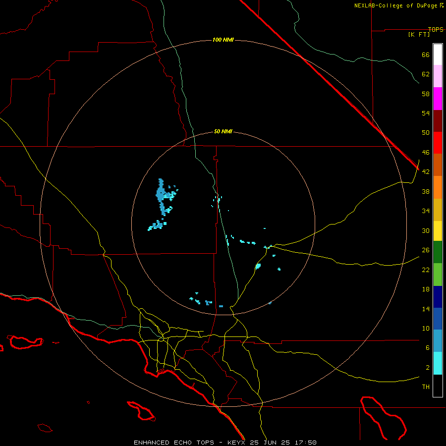Click the '34' legend value
This screenshot has height=446, width=446.
pyautogui.click(x=426, y=211)
